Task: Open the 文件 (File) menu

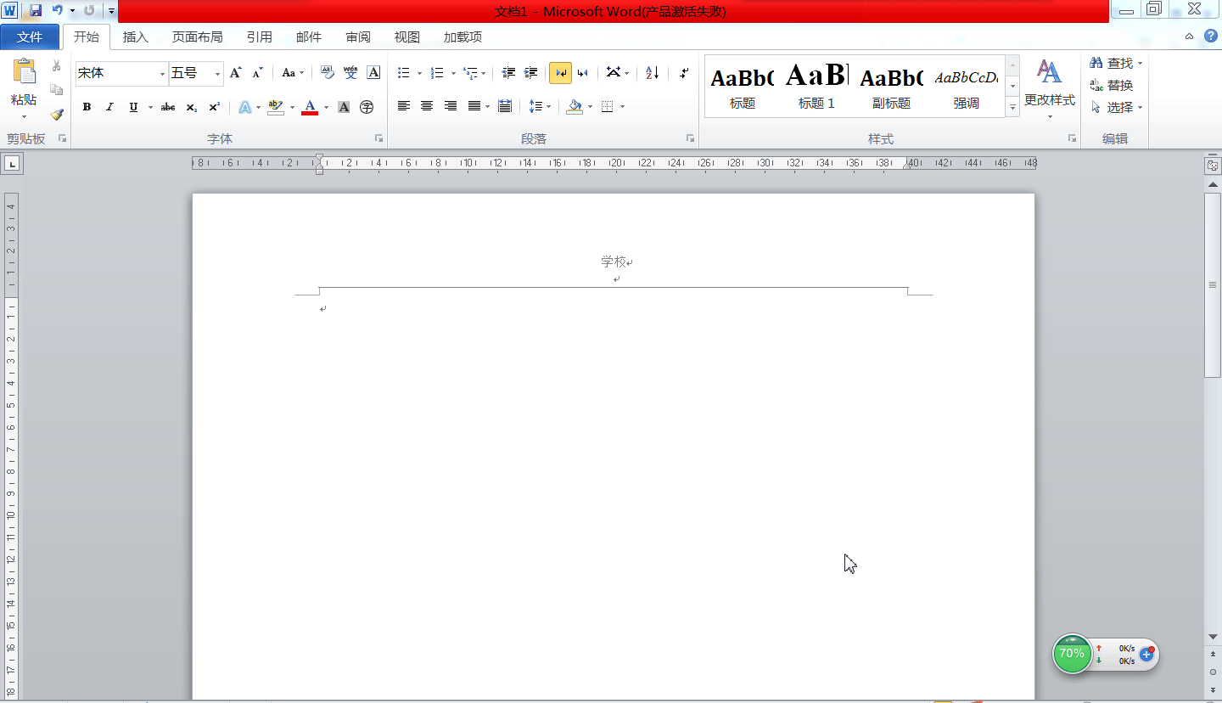Action: (30, 37)
